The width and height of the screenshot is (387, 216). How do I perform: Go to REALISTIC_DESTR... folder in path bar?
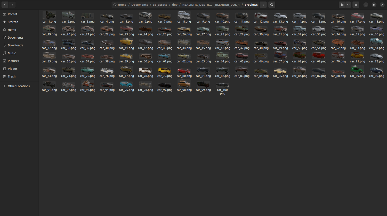(211, 5)
